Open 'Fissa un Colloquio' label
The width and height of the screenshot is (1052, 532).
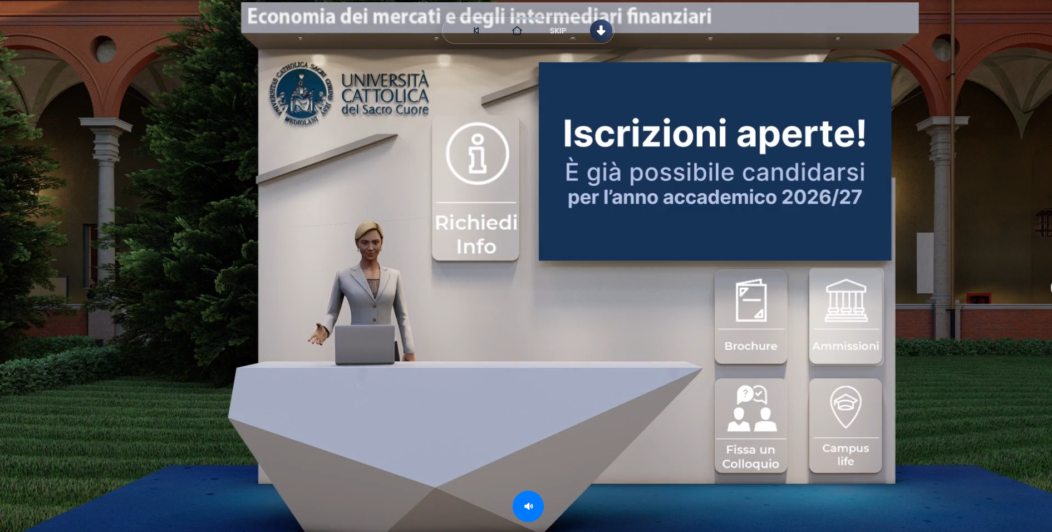tap(750, 457)
